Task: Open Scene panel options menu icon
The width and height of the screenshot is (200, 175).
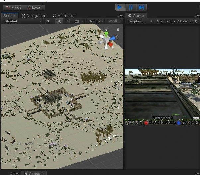Action: point(120,16)
